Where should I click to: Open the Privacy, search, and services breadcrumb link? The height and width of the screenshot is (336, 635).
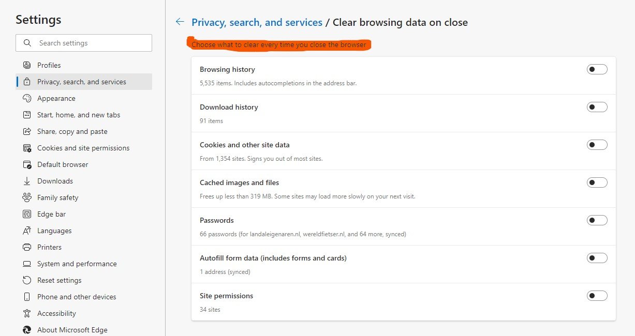pos(257,22)
